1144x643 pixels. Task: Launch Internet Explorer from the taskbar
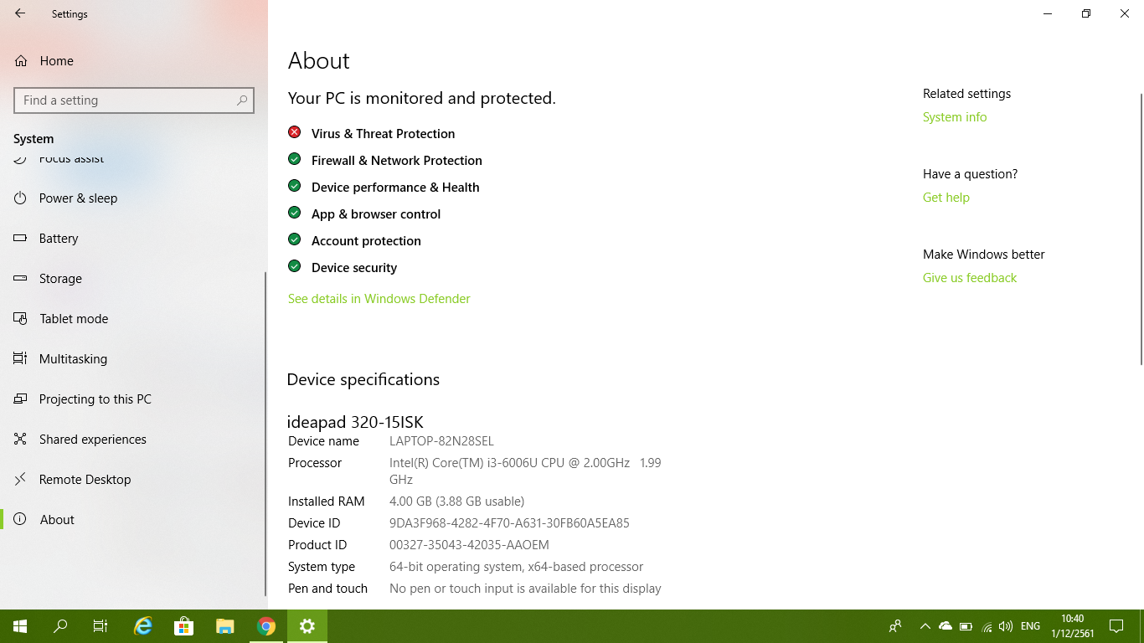[x=144, y=625]
